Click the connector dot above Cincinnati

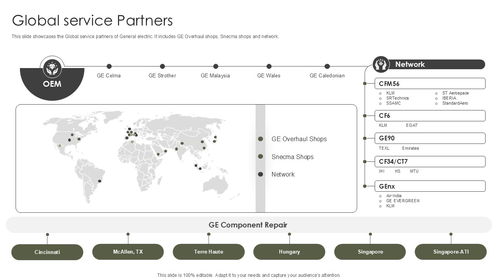[x=47, y=234]
